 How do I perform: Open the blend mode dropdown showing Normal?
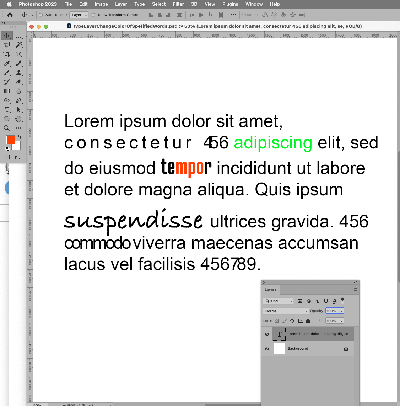coord(286,311)
